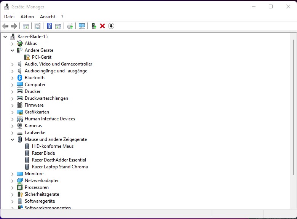The image size is (297, 219).
Task: Open the Properties toolbar icon
Action: tap(37, 26)
